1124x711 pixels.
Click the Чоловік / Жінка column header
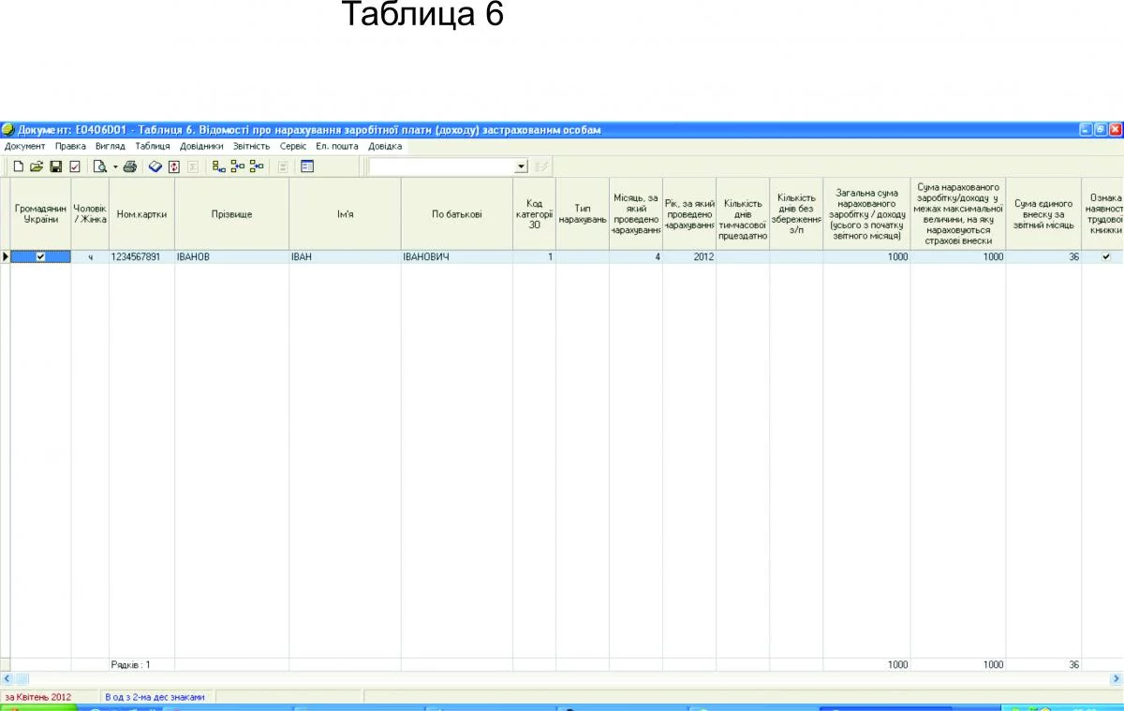tap(90, 214)
